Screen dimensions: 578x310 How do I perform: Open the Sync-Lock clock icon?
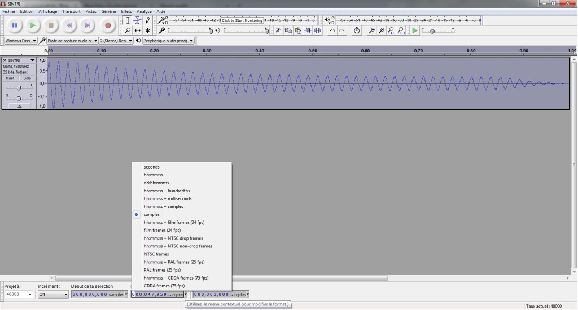click(x=357, y=30)
